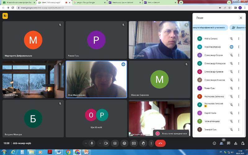Screen dimensions: 248x155
Task: Open meeting details info icon
Action: [x=214, y=143]
